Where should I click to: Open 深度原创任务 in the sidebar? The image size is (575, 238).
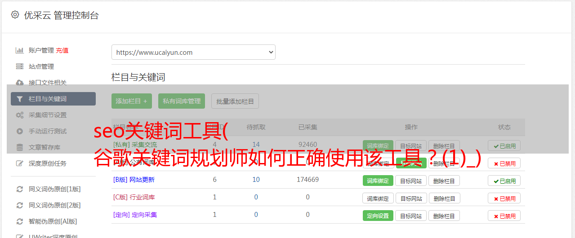[48, 163]
